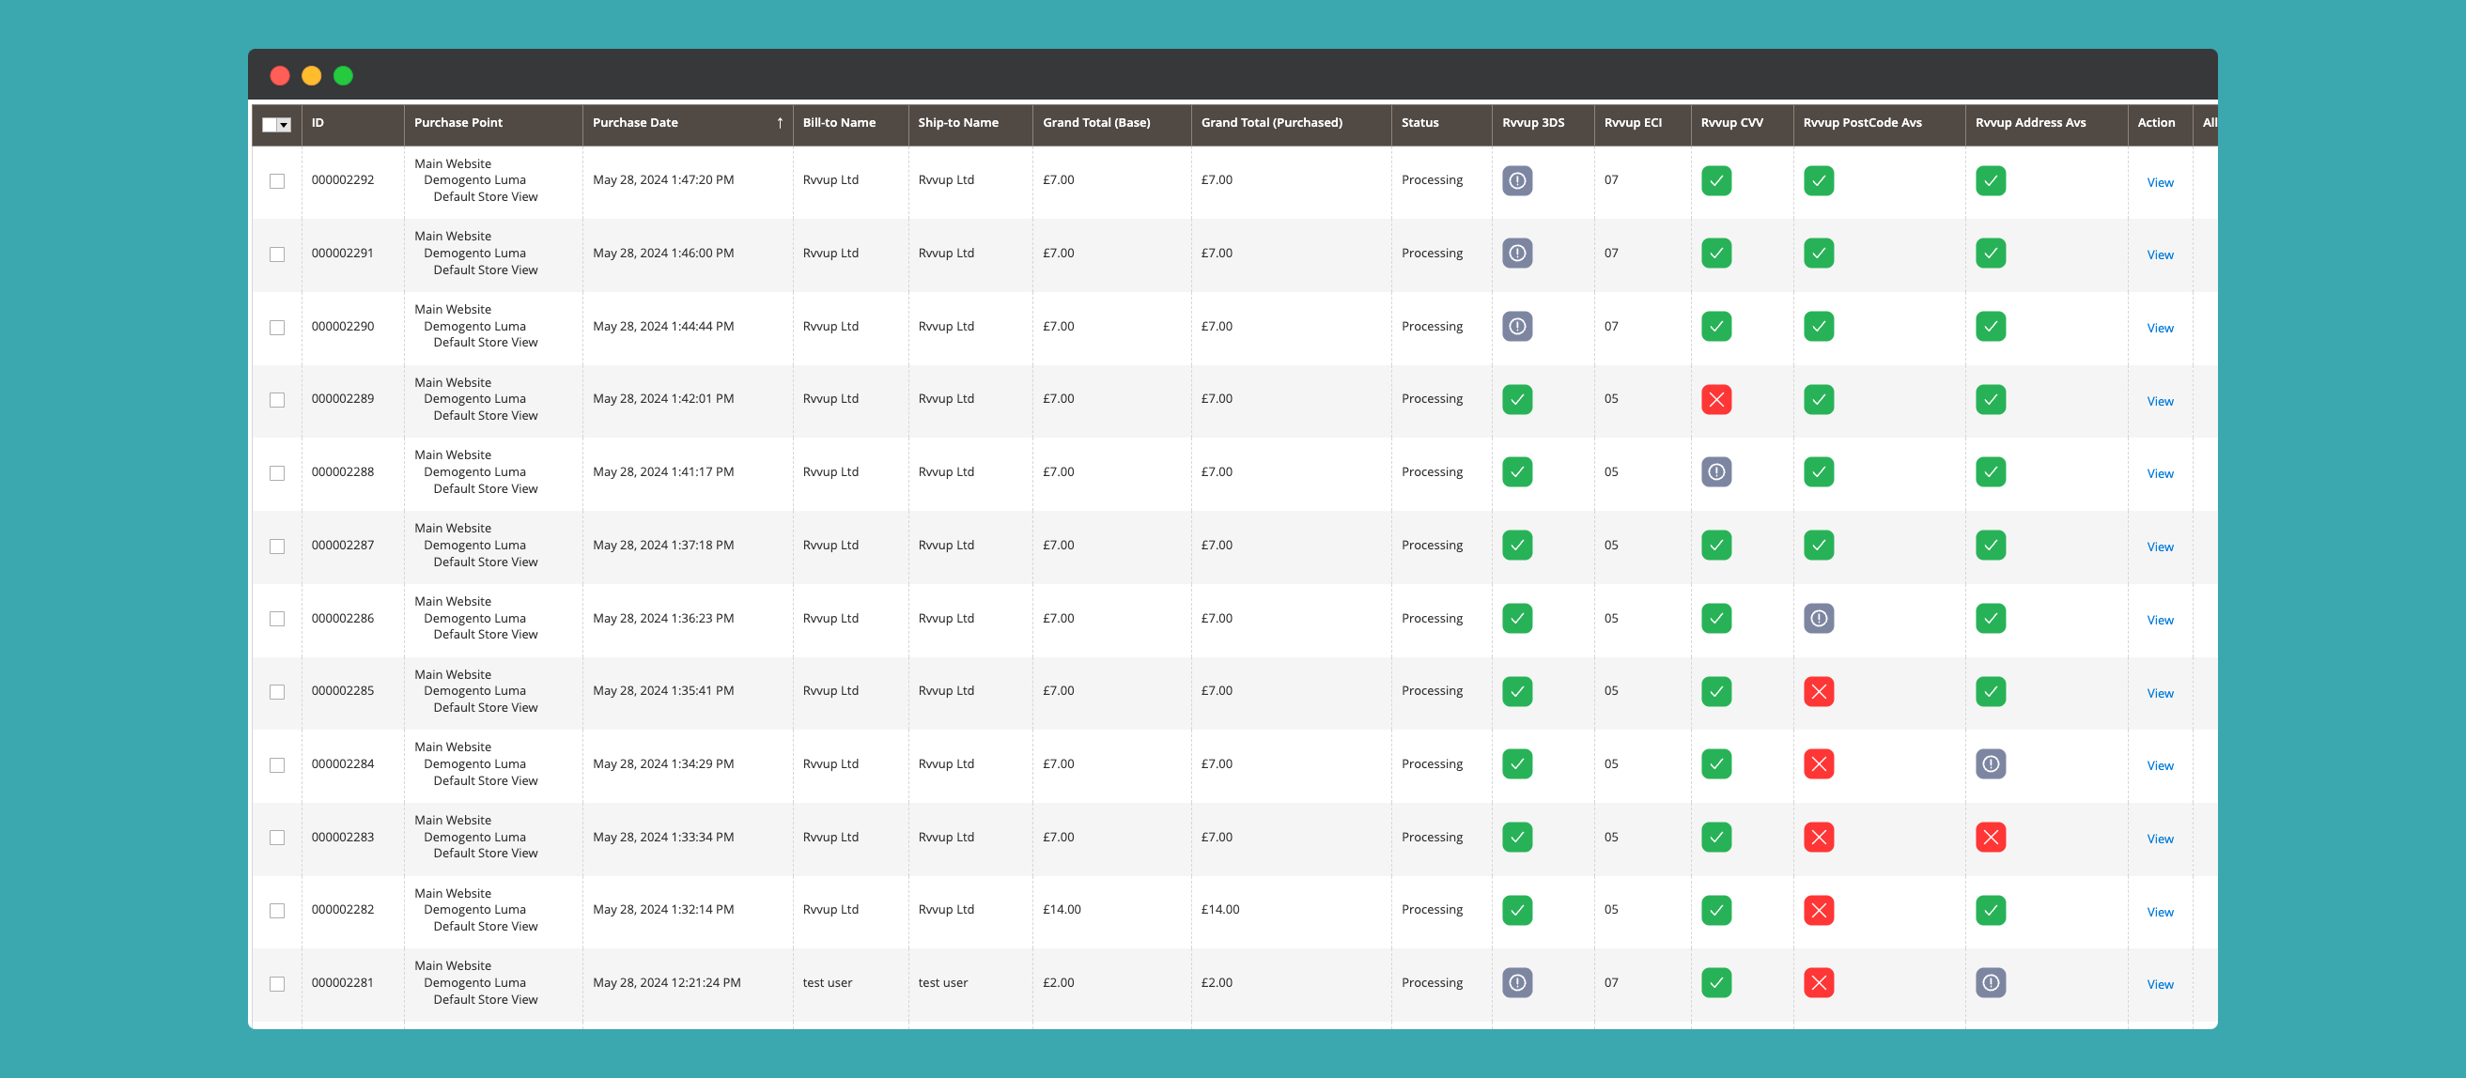The width and height of the screenshot is (2466, 1078).
Task: Click the grey CVV warning icon for order 000002288
Action: click(1715, 472)
